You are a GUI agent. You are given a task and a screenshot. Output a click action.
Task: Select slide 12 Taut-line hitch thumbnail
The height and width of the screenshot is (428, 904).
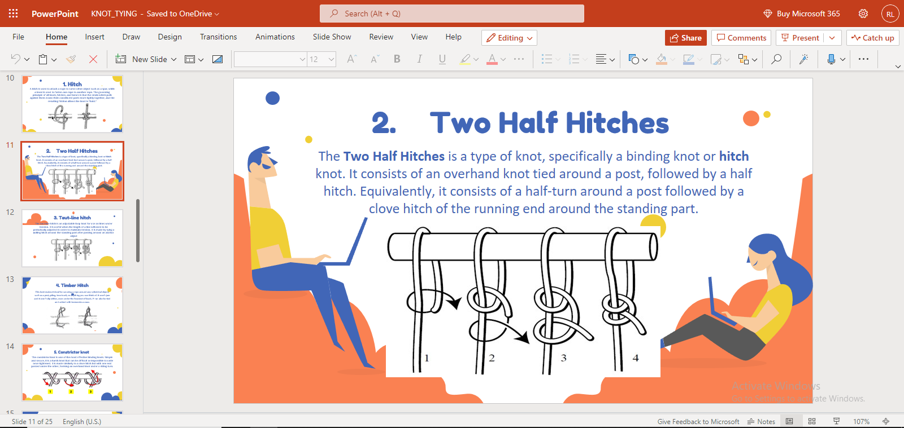point(72,238)
